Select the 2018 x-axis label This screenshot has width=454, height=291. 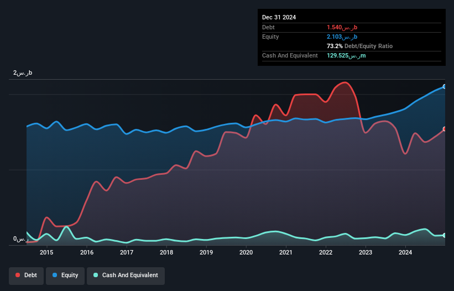(x=166, y=252)
